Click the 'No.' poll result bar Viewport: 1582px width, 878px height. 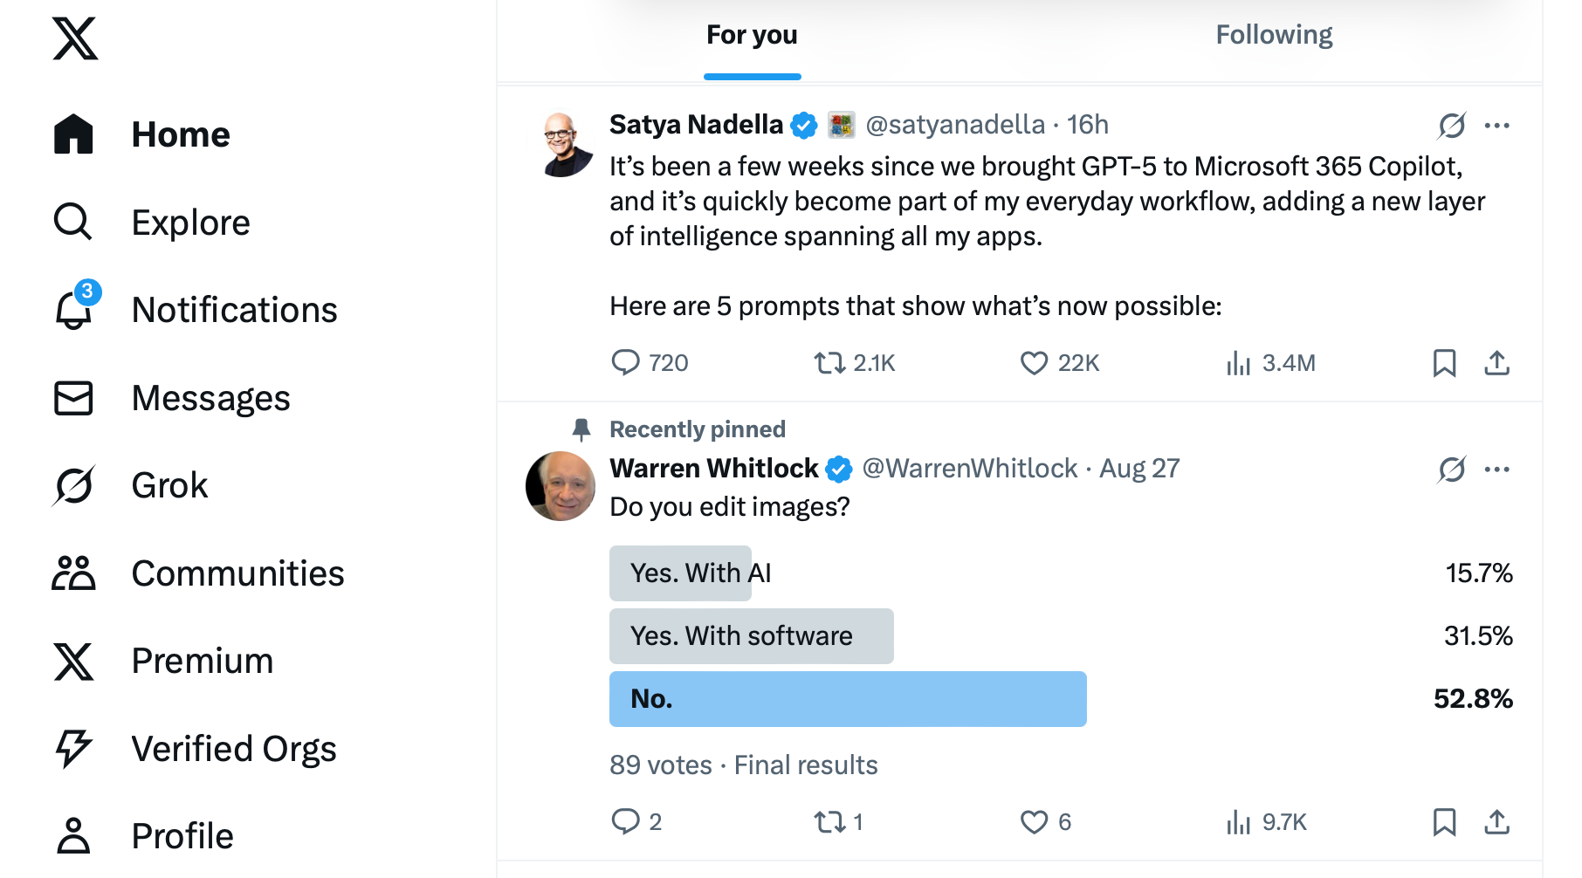coord(848,699)
